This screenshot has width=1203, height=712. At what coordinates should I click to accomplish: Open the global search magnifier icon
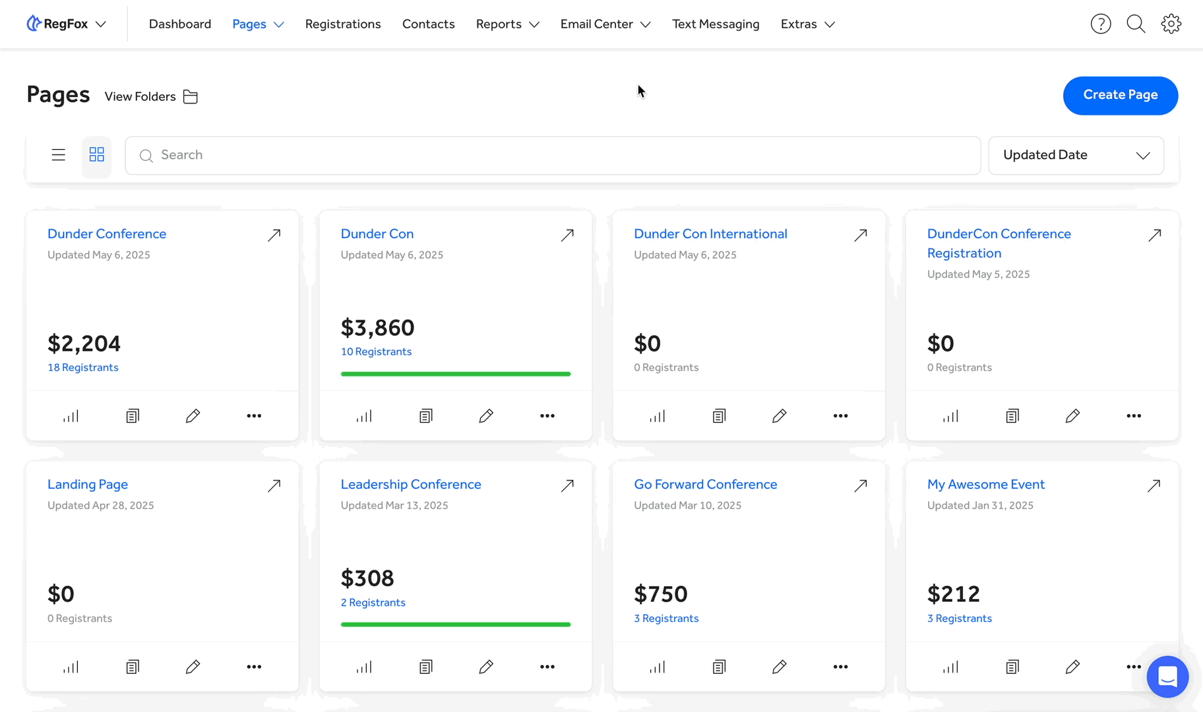point(1136,24)
